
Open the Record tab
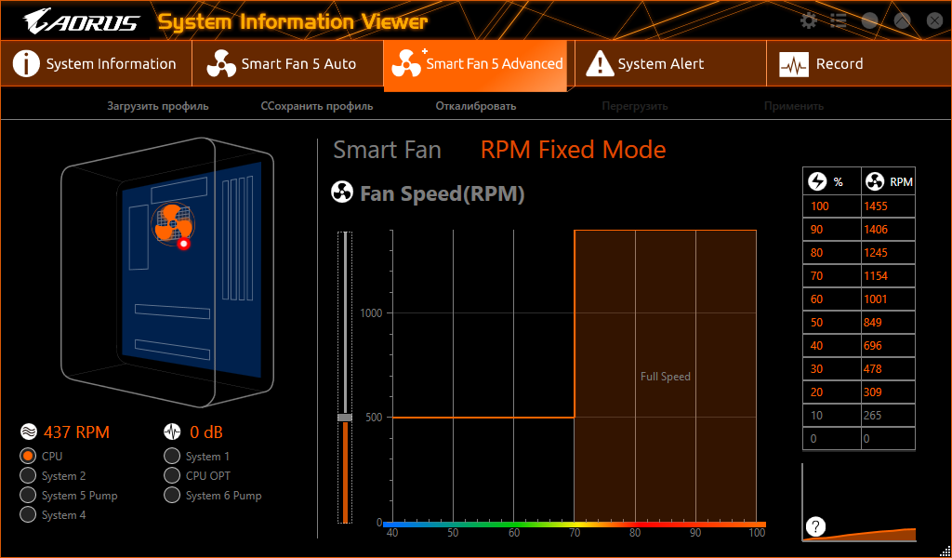click(858, 64)
